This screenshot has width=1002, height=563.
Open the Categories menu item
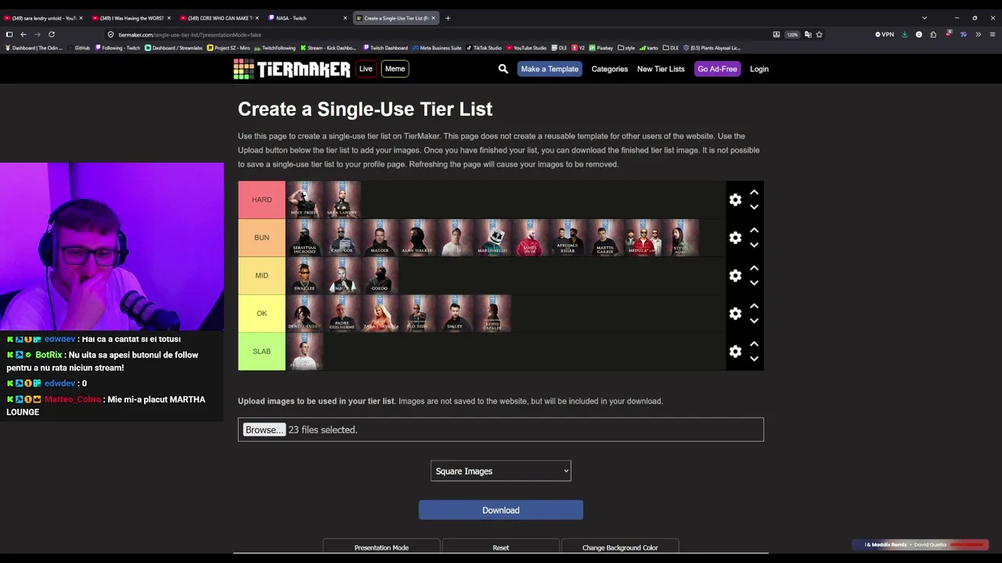coord(610,69)
